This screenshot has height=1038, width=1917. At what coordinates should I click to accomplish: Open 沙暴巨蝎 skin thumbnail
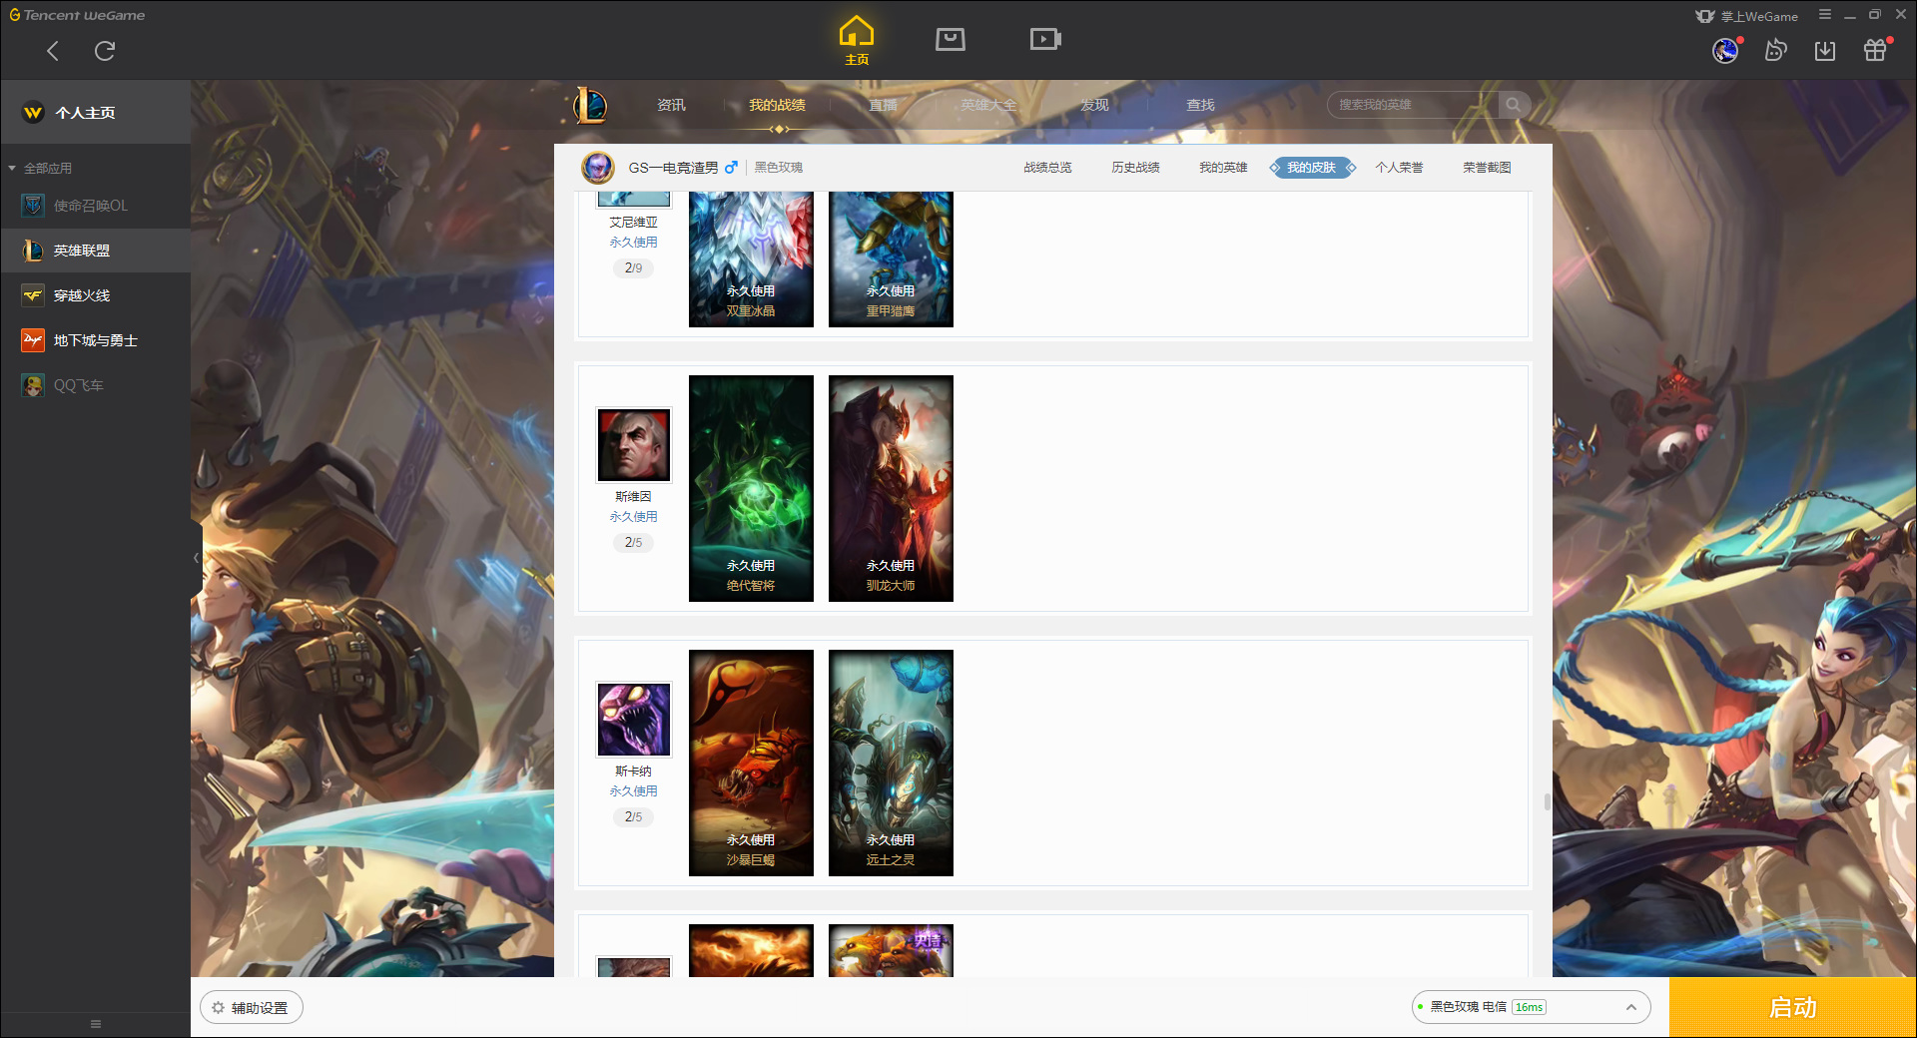pos(751,763)
